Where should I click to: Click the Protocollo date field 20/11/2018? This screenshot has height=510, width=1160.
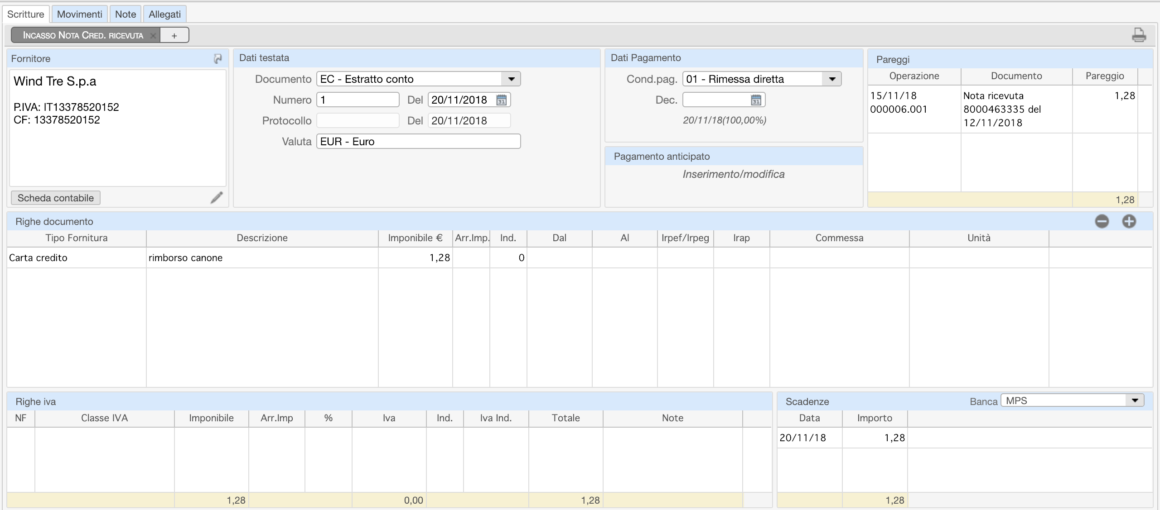coord(469,121)
